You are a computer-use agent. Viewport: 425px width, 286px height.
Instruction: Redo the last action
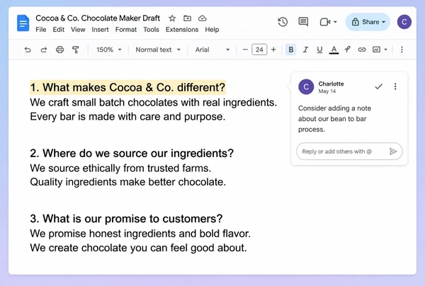pyautogui.click(x=44, y=50)
